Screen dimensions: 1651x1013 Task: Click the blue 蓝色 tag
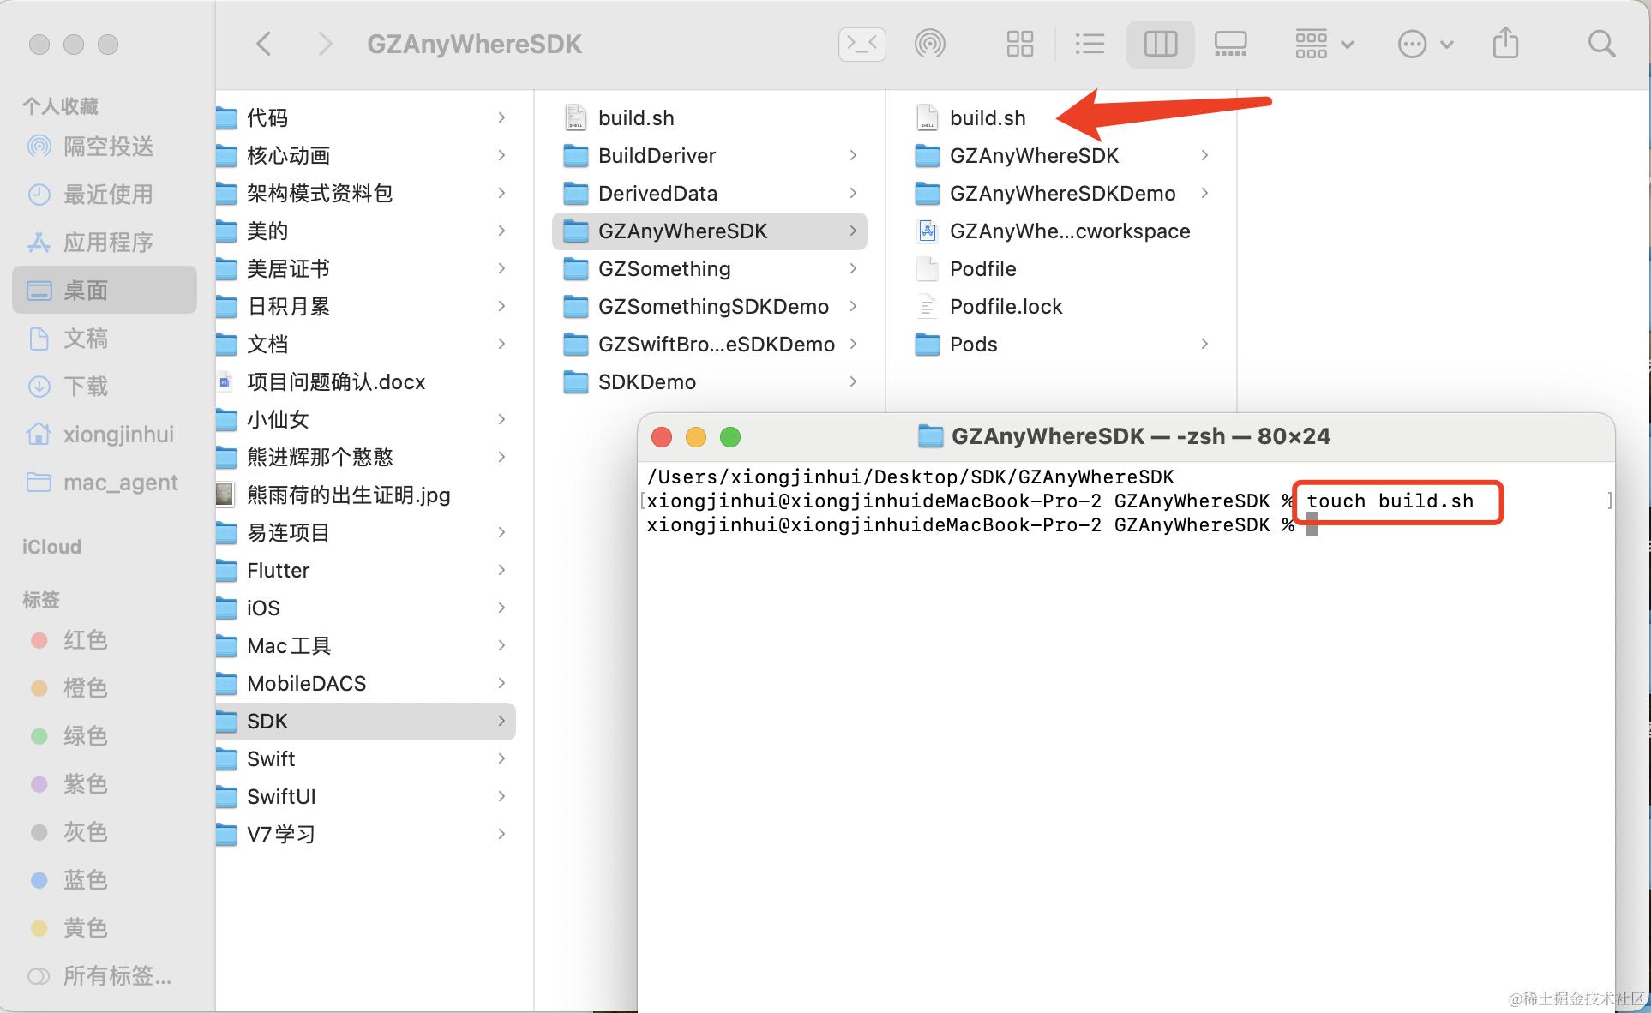tap(85, 880)
